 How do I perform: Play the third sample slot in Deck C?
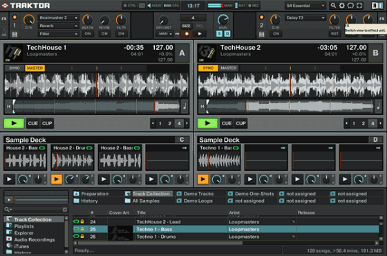[104, 179]
